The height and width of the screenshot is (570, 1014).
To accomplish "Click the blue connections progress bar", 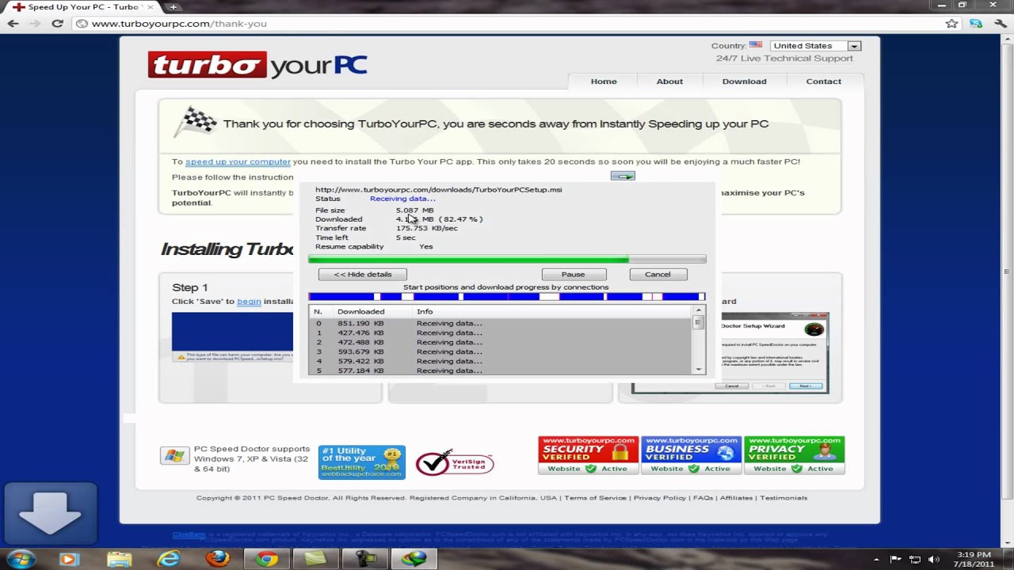I will 507,297.
